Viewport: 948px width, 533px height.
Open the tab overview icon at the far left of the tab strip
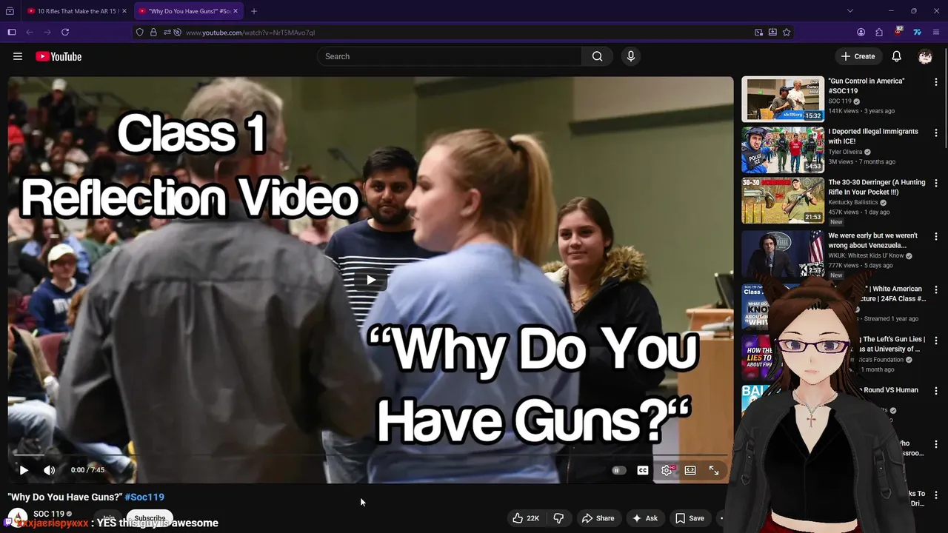[x=9, y=11]
